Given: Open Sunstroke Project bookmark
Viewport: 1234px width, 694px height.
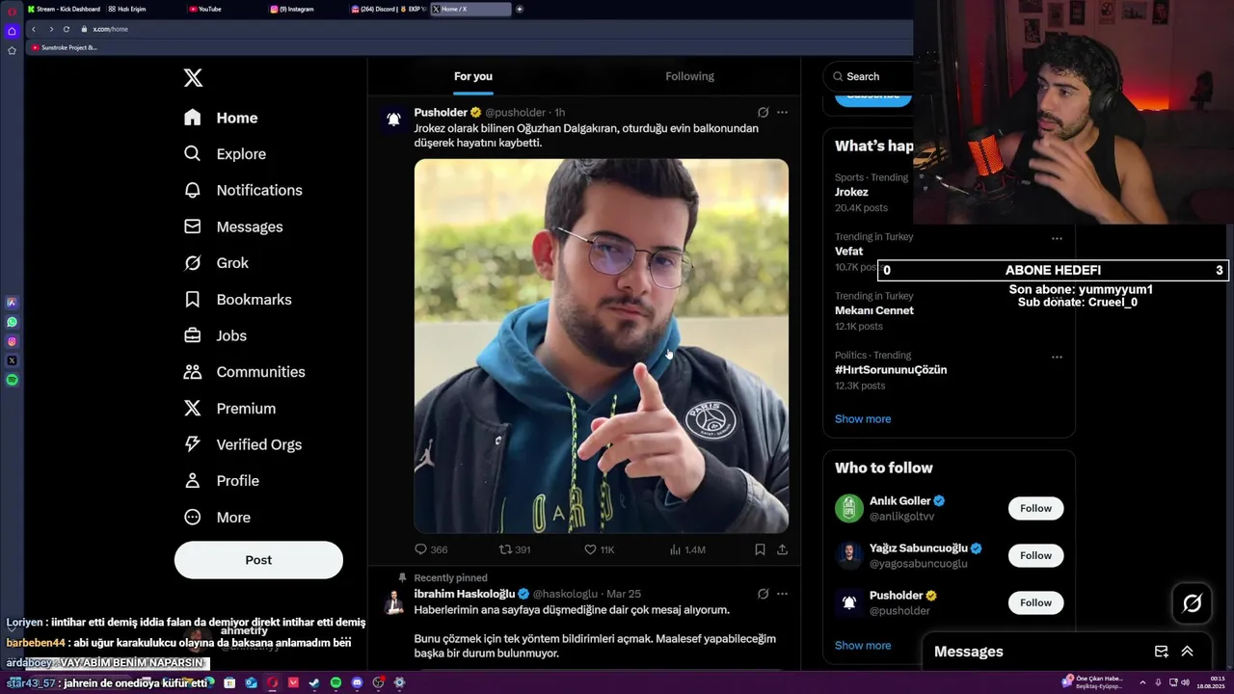Looking at the screenshot, I should (65, 47).
